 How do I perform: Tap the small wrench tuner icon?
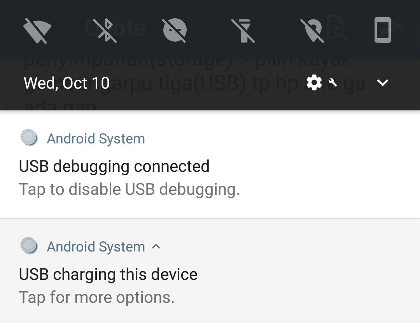tap(332, 82)
